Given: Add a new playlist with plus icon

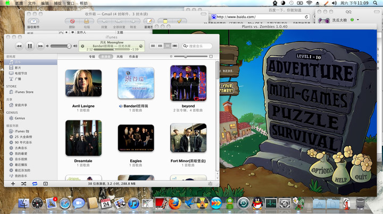Looking at the screenshot, I should click(13, 184).
